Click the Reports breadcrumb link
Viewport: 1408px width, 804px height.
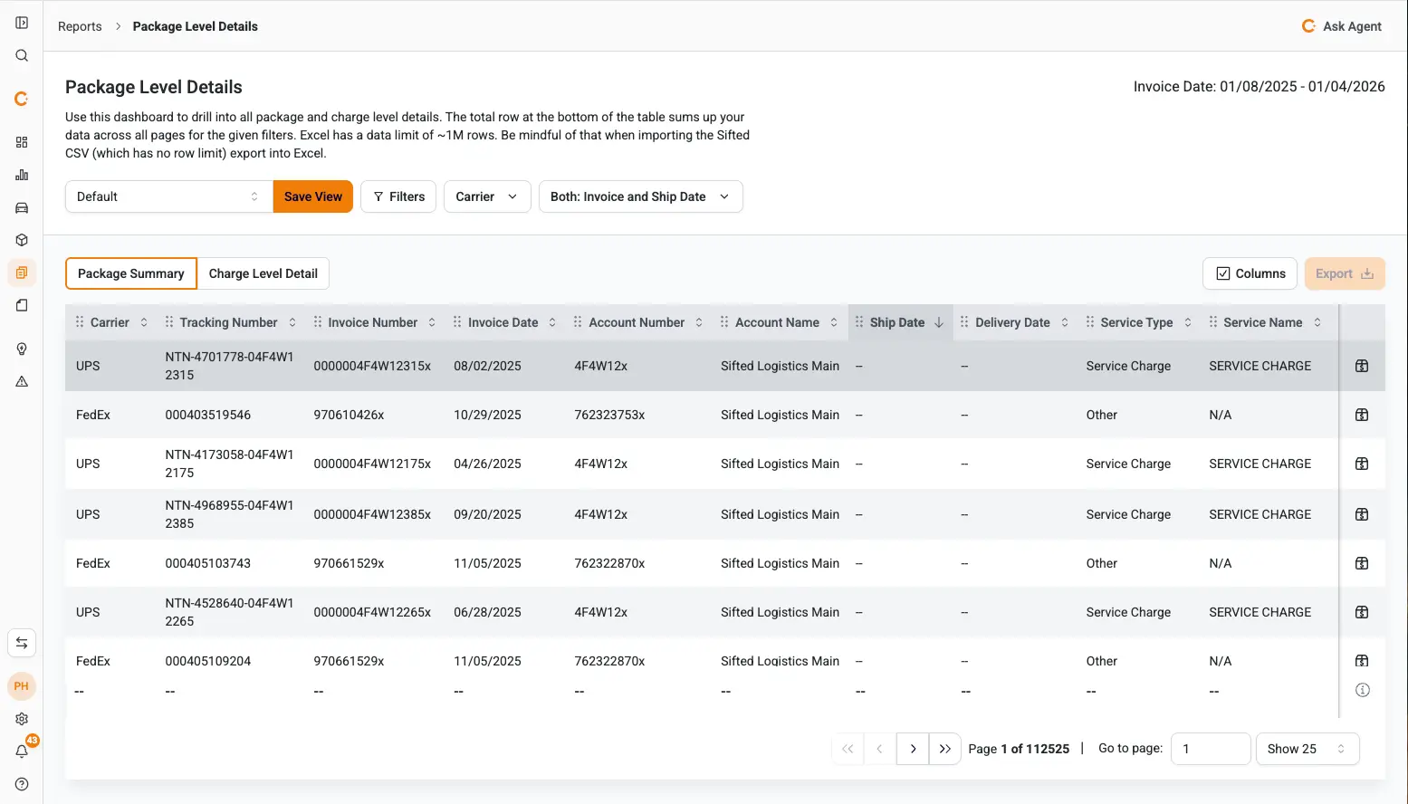coord(80,26)
